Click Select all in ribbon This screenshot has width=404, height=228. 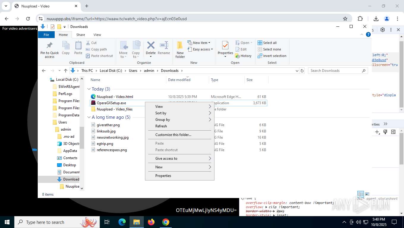coord(267,43)
